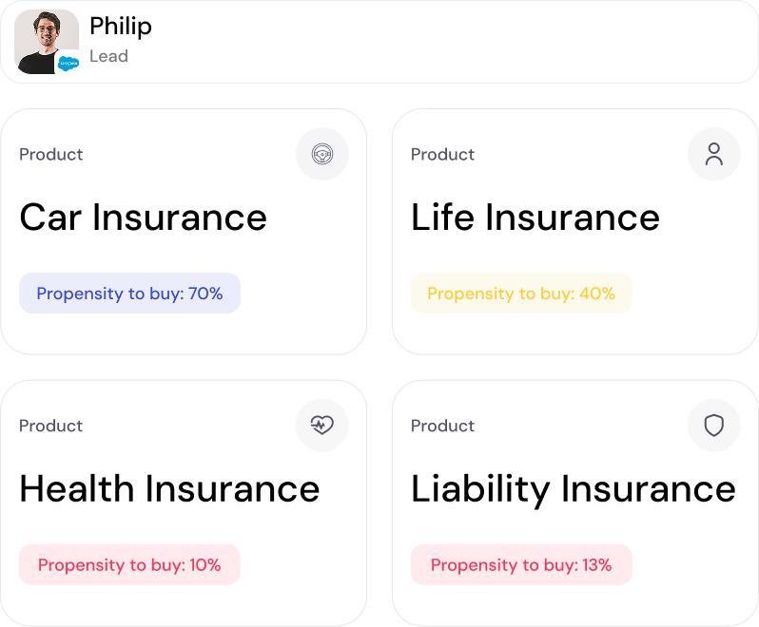Open the Car Insurance title
759x627 pixels.
click(x=143, y=218)
